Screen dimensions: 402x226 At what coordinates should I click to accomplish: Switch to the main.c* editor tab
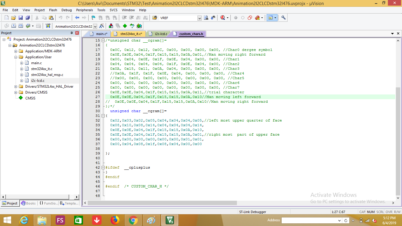pyautogui.click(x=99, y=34)
